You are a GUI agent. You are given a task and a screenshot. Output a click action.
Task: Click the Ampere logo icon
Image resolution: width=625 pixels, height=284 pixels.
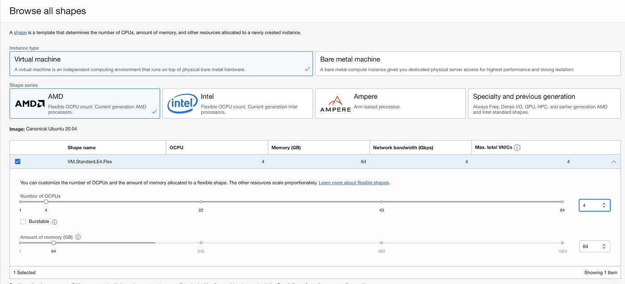tap(335, 104)
